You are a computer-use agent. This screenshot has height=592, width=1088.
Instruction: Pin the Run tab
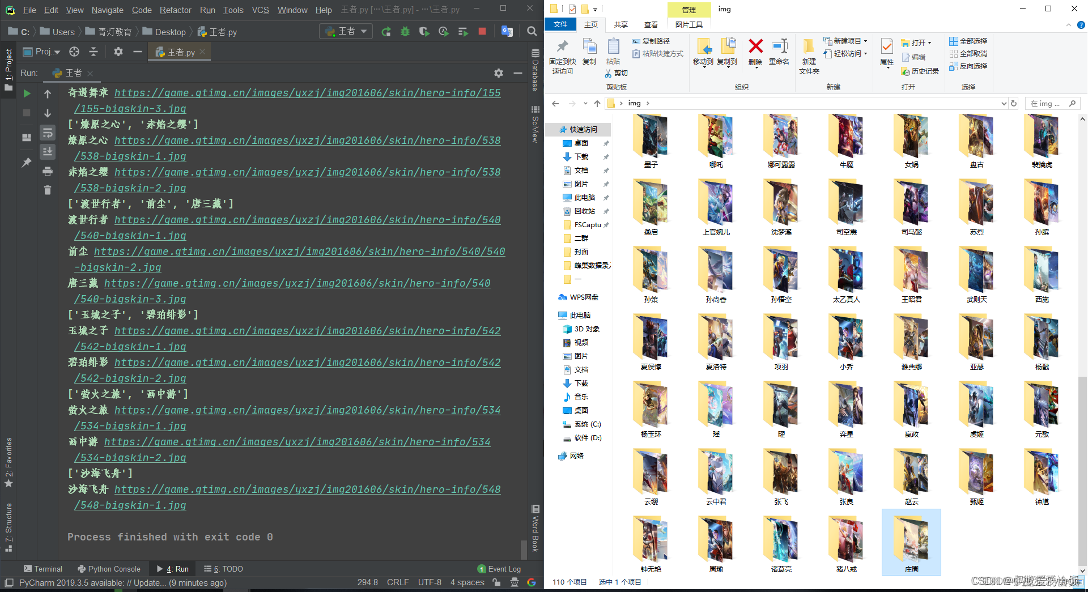coord(27,163)
